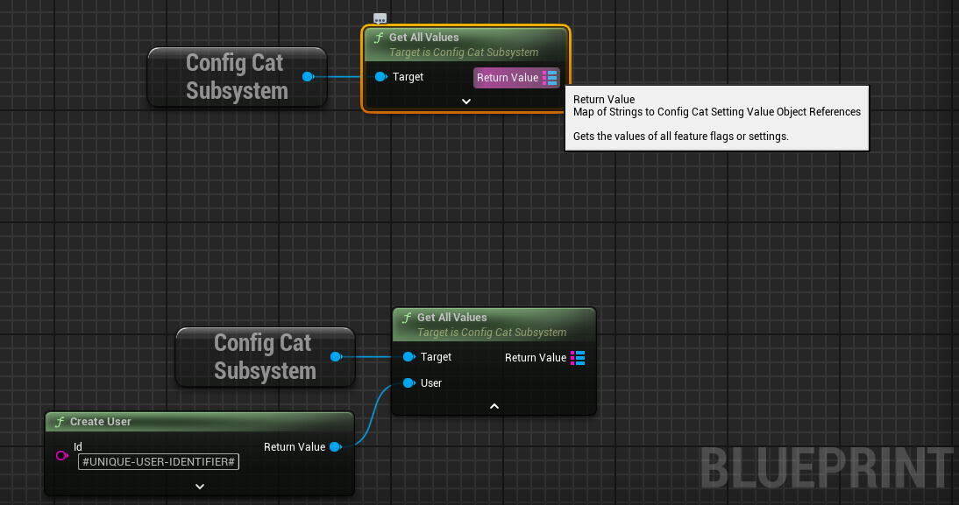Click the #UNIQUE-USER-IDENTIFIER# input field
The width and height of the screenshot is (959, 505).
[158, 461]
